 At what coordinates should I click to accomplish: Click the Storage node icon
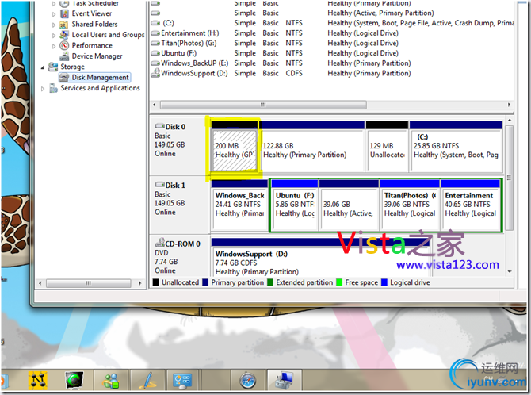(x=53, y=67)
